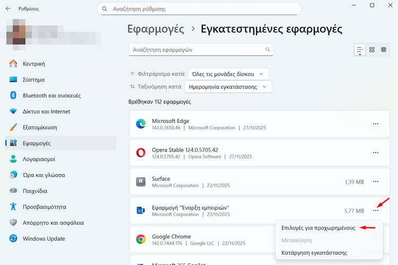Click the Εφαρμογές breadcrumb link
The width and height of the screenshot is (398, 265).
coord(156,29)
